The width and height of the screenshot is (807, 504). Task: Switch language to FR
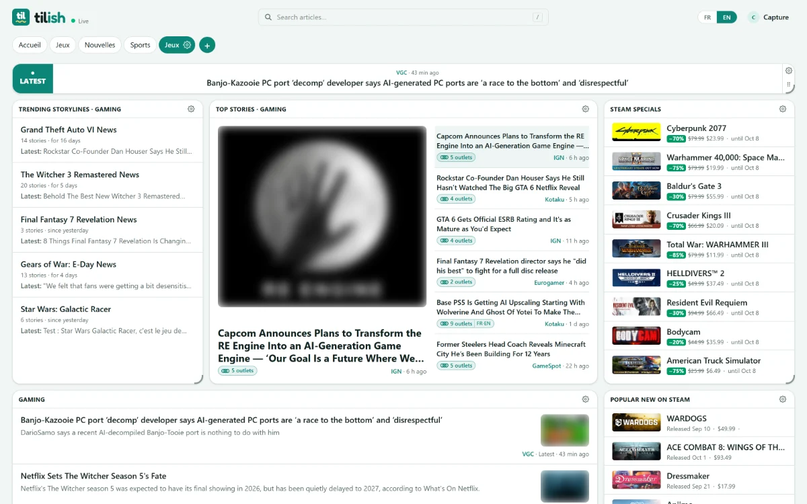coord(707,17)
